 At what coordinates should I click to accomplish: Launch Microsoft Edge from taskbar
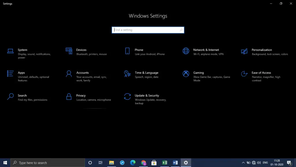click(133, 163)
